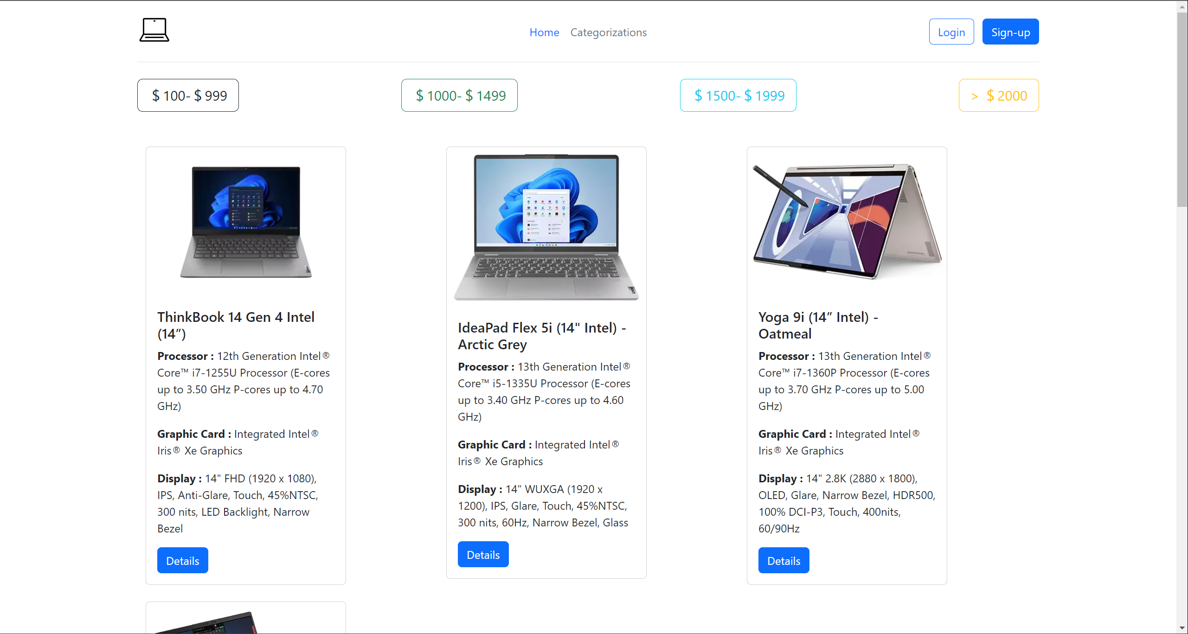1188x634 pixels.
Task: Open the Home page
Action: coord(544,32)
